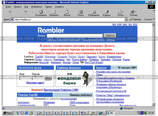Show rating по категориям link
The width and height of the screenshot is (158, 116).
pos(69,99)
